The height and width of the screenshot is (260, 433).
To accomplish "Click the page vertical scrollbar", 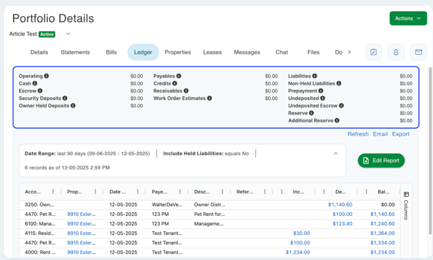I will pos(430,151).
